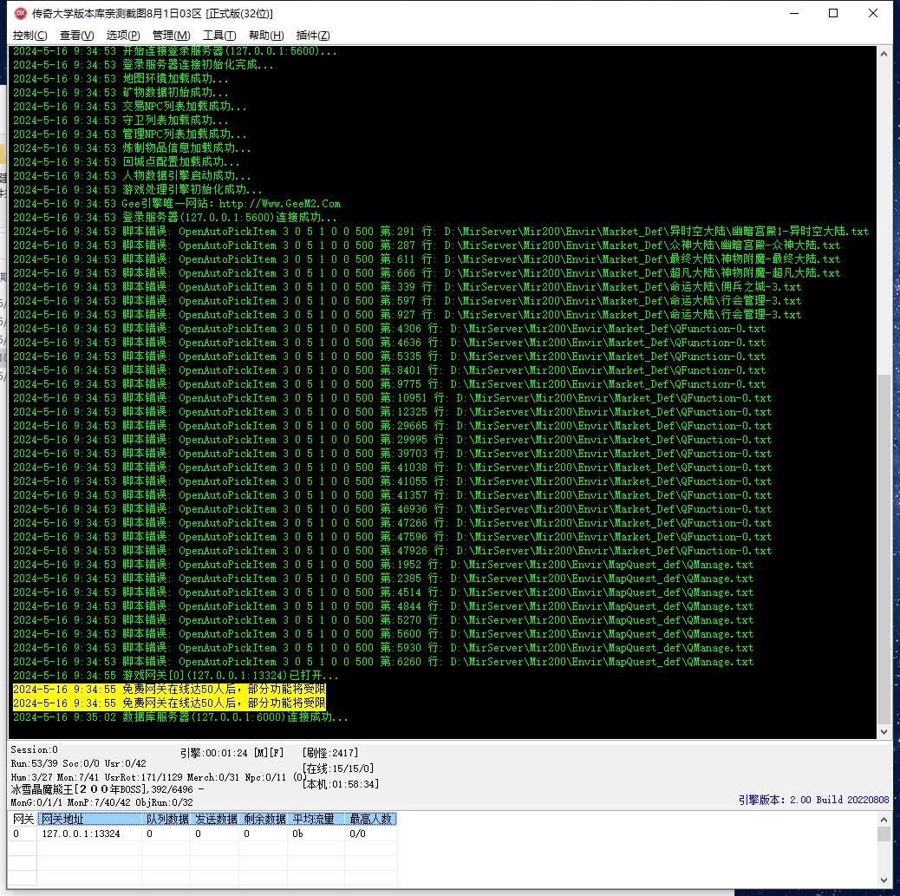The image size is (900, 896).
Task: Click the 游戏网关[0](127.0.0.1:13324)已打开 log line
Action: (x=176, y=676)
